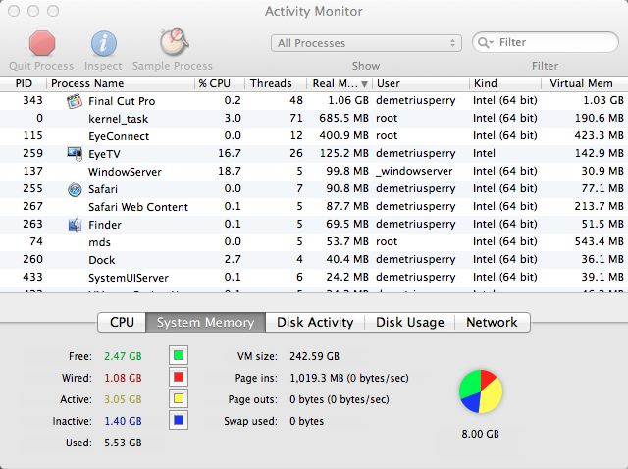Click the 685.5 MB real memory value
Image resolution: width=628 pixels, height=469 pixels.
343,118
